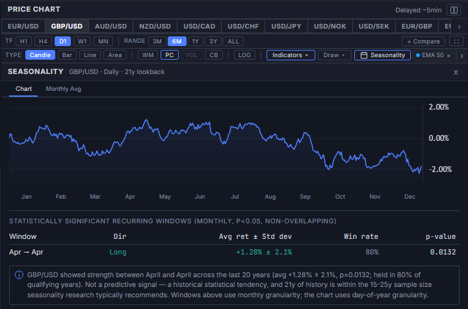Choose Line chart type
This screenshot has height=309, width=468.
(90, 55)
